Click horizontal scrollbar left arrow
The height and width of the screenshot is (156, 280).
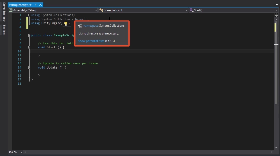coord(25,152)
